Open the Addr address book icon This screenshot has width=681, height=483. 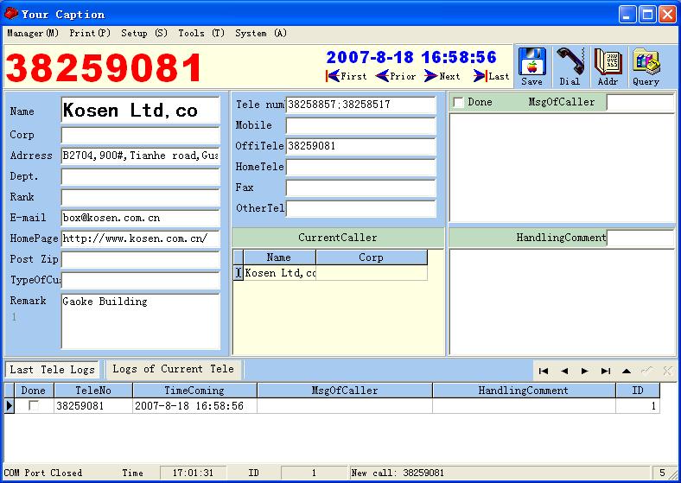tap(608, 67)
